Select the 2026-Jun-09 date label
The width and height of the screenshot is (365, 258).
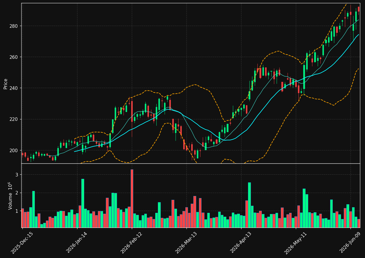[x=350, y=242]
